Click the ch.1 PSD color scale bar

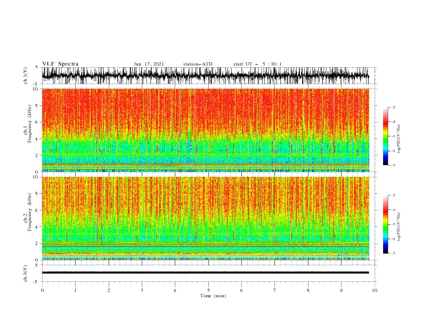[385, 136]
